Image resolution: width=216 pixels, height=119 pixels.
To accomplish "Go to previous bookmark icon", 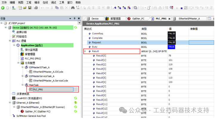I will pos(124,8).
